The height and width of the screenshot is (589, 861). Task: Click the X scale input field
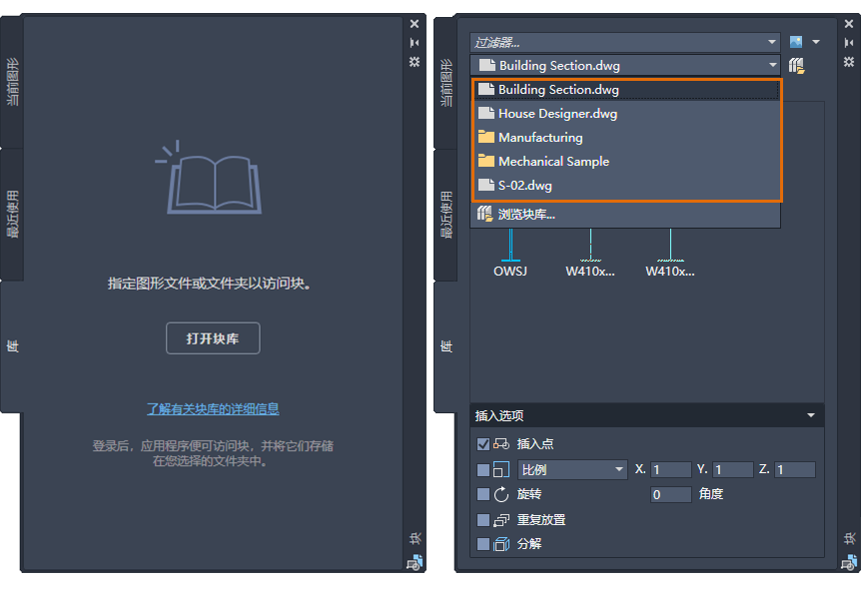click(x=671, y=470)
